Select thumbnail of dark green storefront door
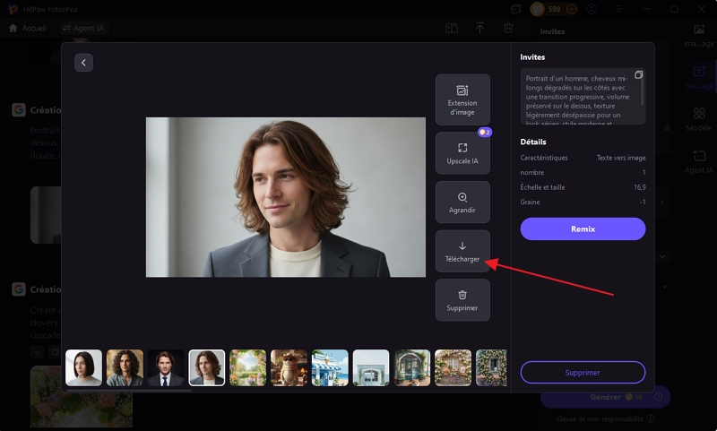 click(x=412, y=367)
